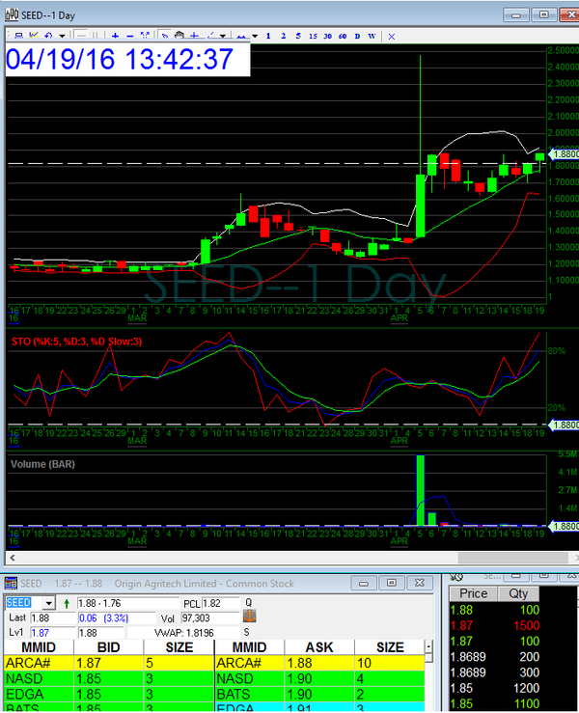The height and width of the screenshot is (713, 579).
Task: Click the zoom in plus icon
Action: click(x=115, y=35)
